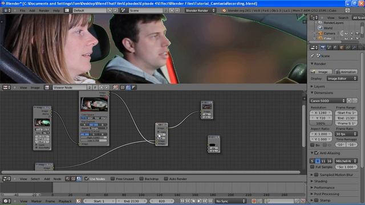Click the timeline editor type icon
Image resolution: width=365 pixels, height=205 pixels.
click(6, 201)
